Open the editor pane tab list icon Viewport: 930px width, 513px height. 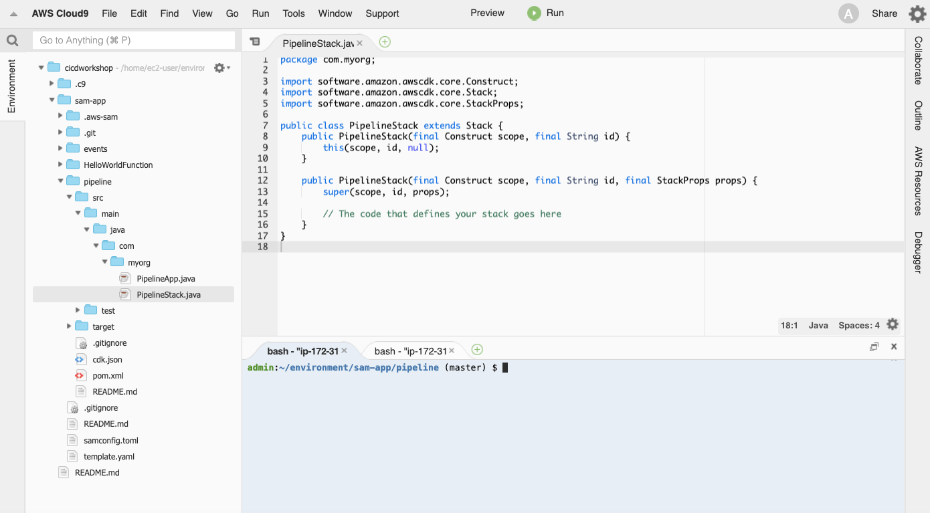[x=254, y=41]
